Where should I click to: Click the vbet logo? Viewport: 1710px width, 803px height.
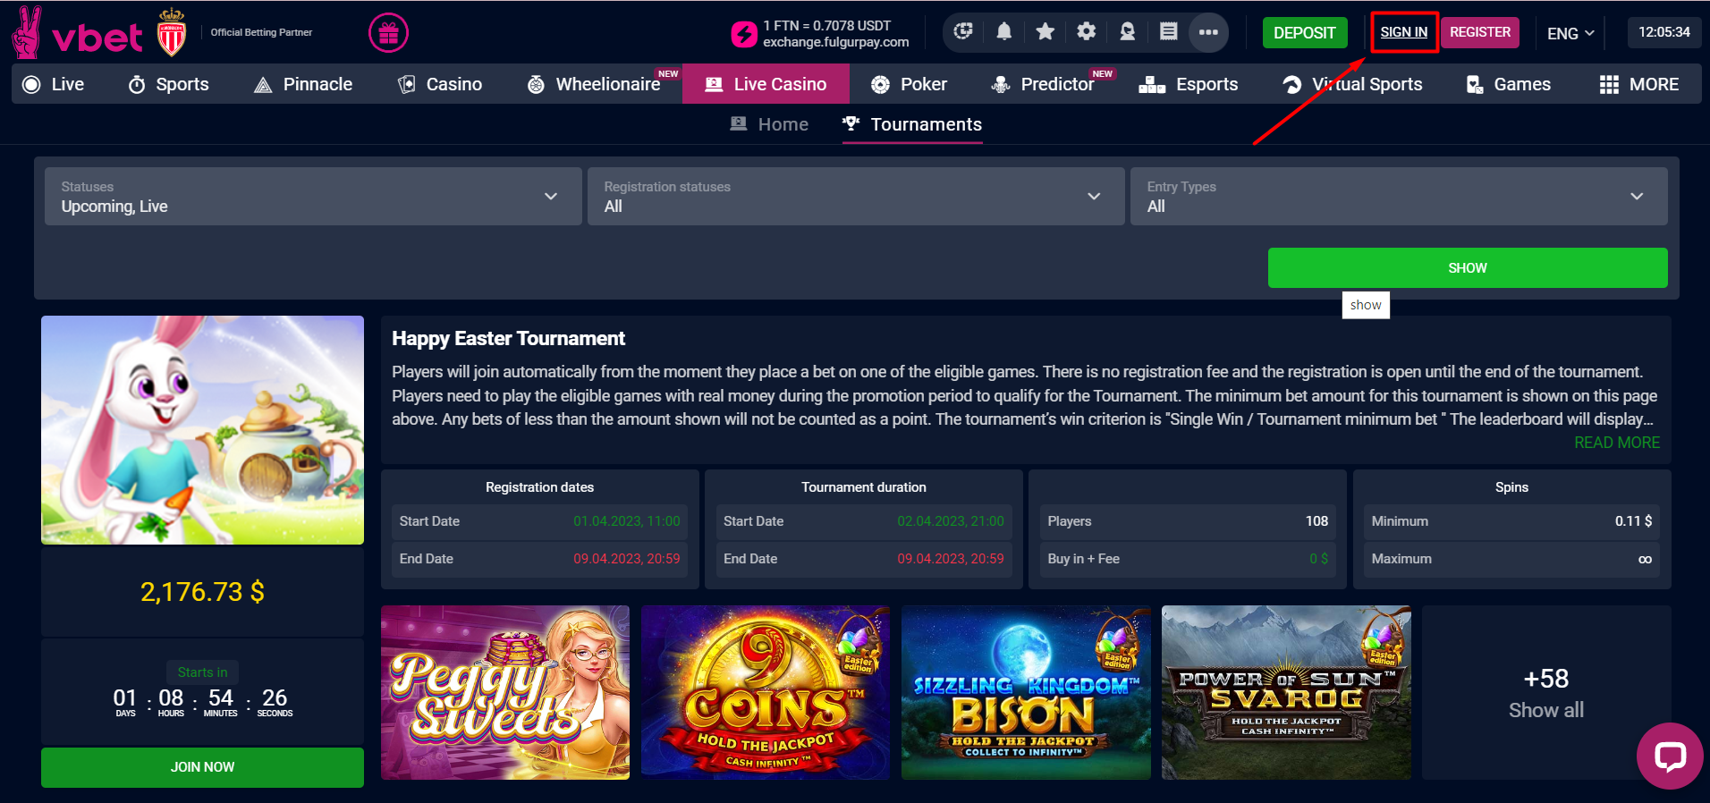pos(77,33)
